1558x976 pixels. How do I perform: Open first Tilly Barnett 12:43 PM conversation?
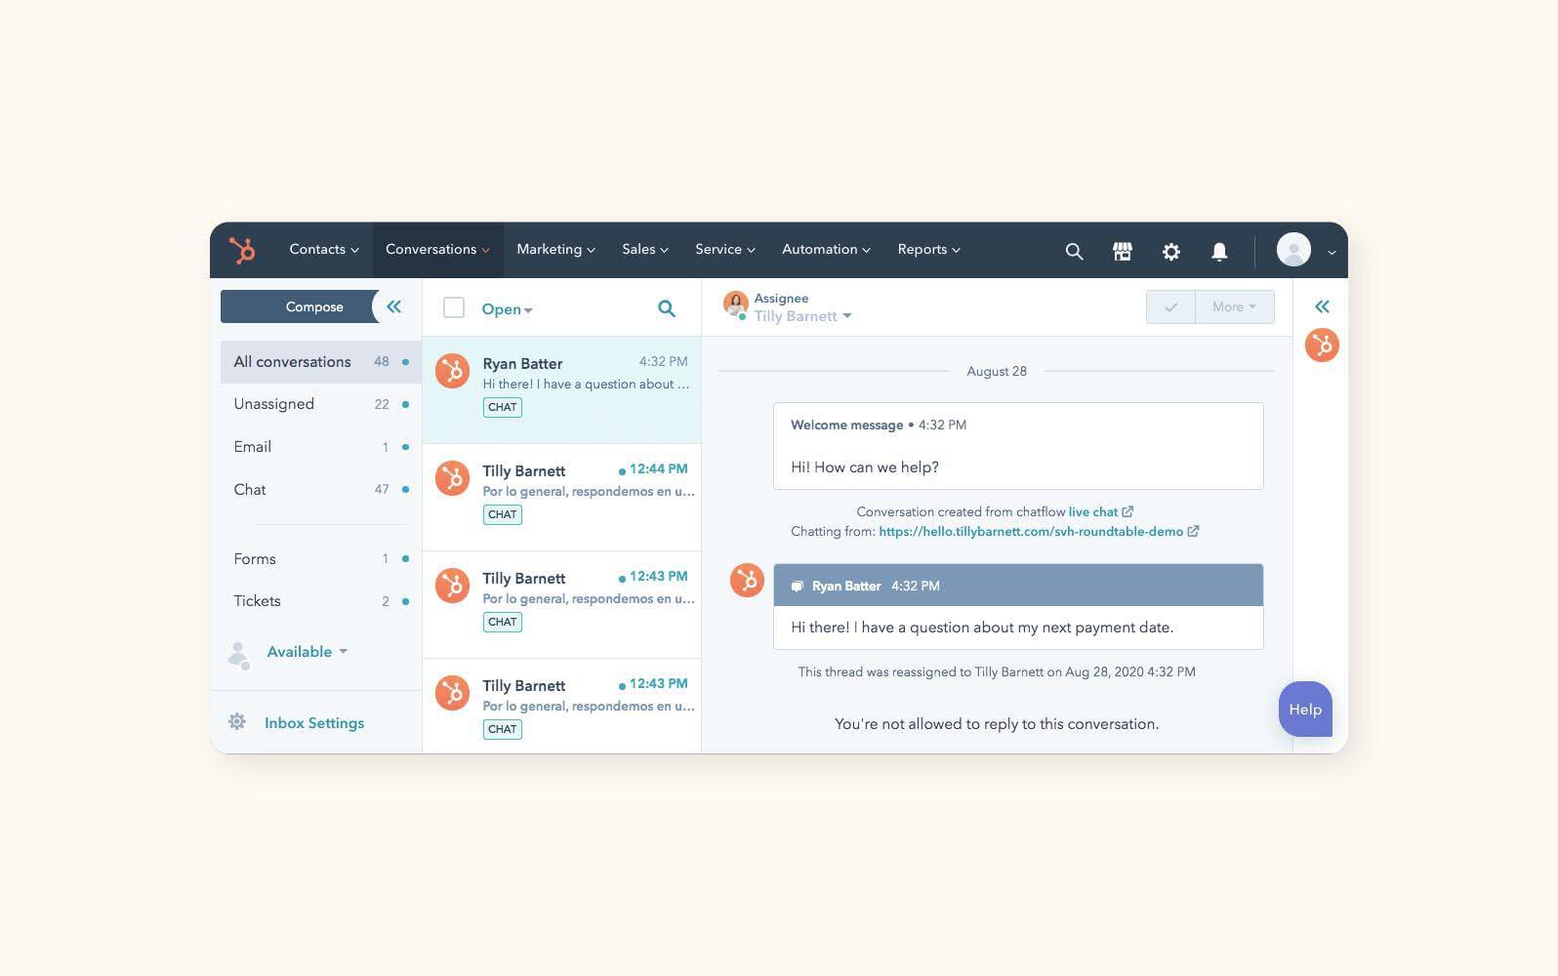561,605
